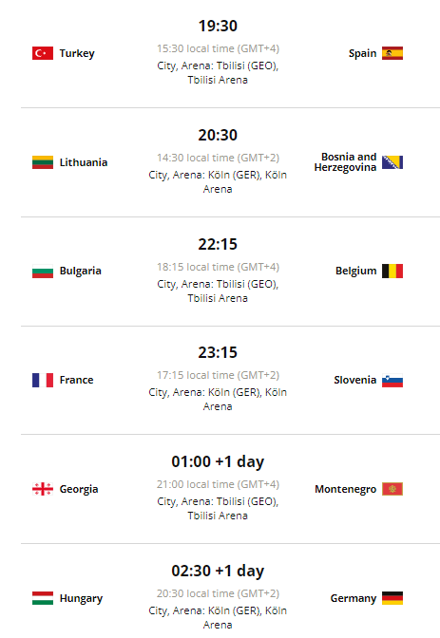This screenshot has height=638, width=440.
Task: Select the Bosnia and Herzegovina team name
Action: (x=346, y=162)
